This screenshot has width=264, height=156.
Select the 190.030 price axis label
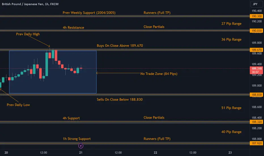256,31
